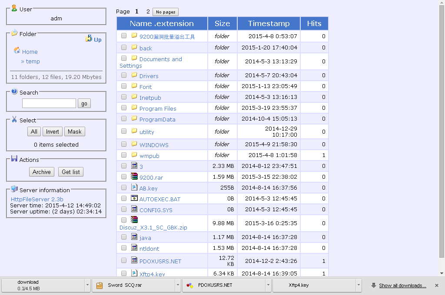The width and height of the screenshot is (445, 295).
Task: Open dropdown arrow for Xftp4.key download
Action: 359,285
